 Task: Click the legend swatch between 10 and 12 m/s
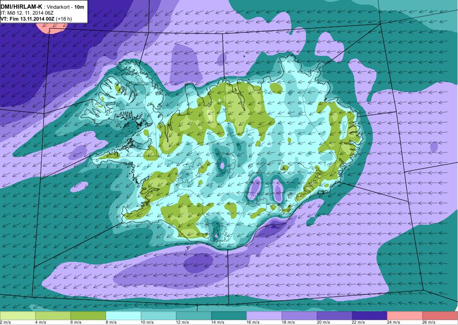[158, 316]
